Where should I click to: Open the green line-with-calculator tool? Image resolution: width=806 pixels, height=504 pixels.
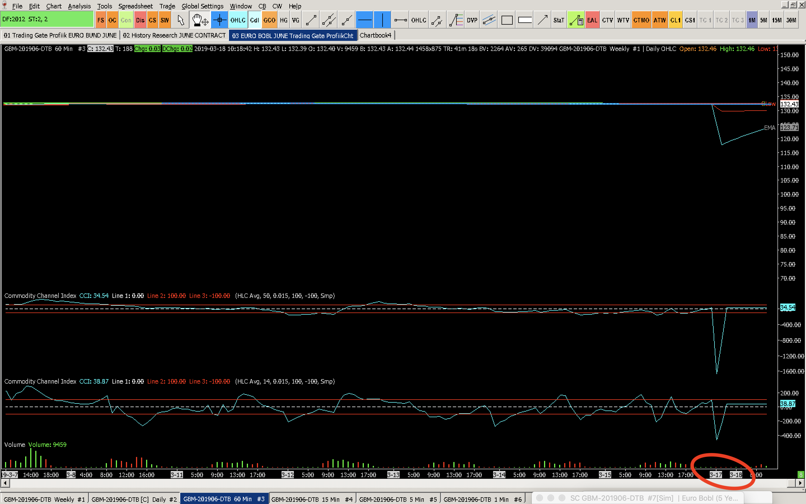576,20
